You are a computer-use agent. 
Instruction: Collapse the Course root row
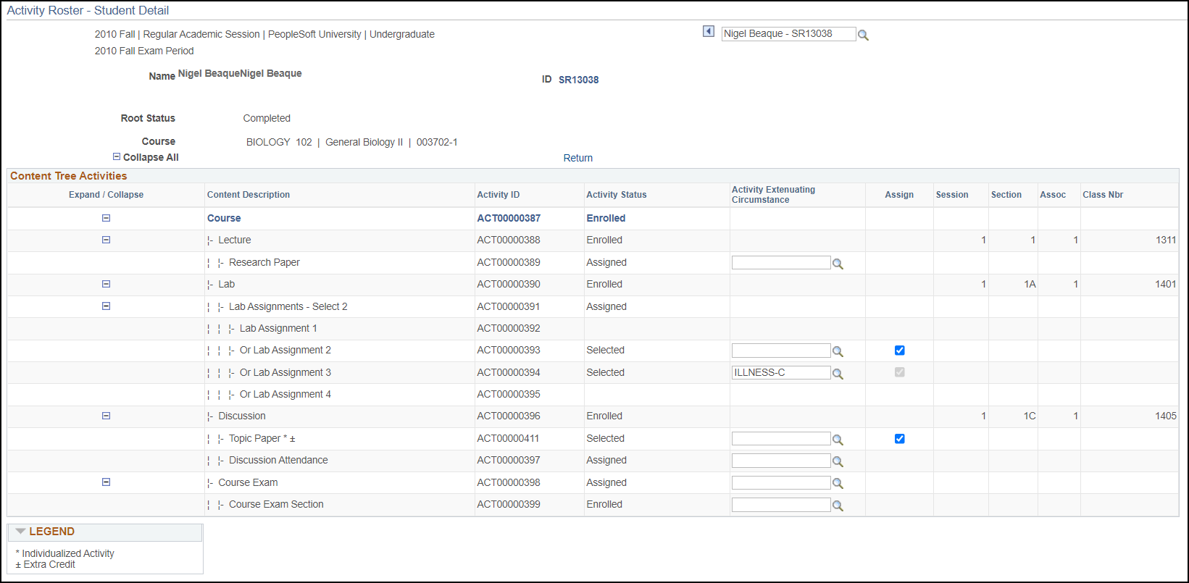[x=106, y=218]
